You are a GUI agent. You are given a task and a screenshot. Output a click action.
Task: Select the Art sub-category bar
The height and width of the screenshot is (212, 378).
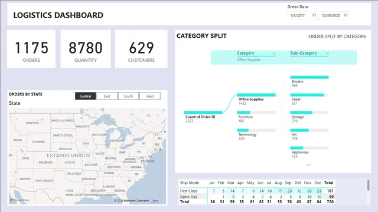pos(309,130)
